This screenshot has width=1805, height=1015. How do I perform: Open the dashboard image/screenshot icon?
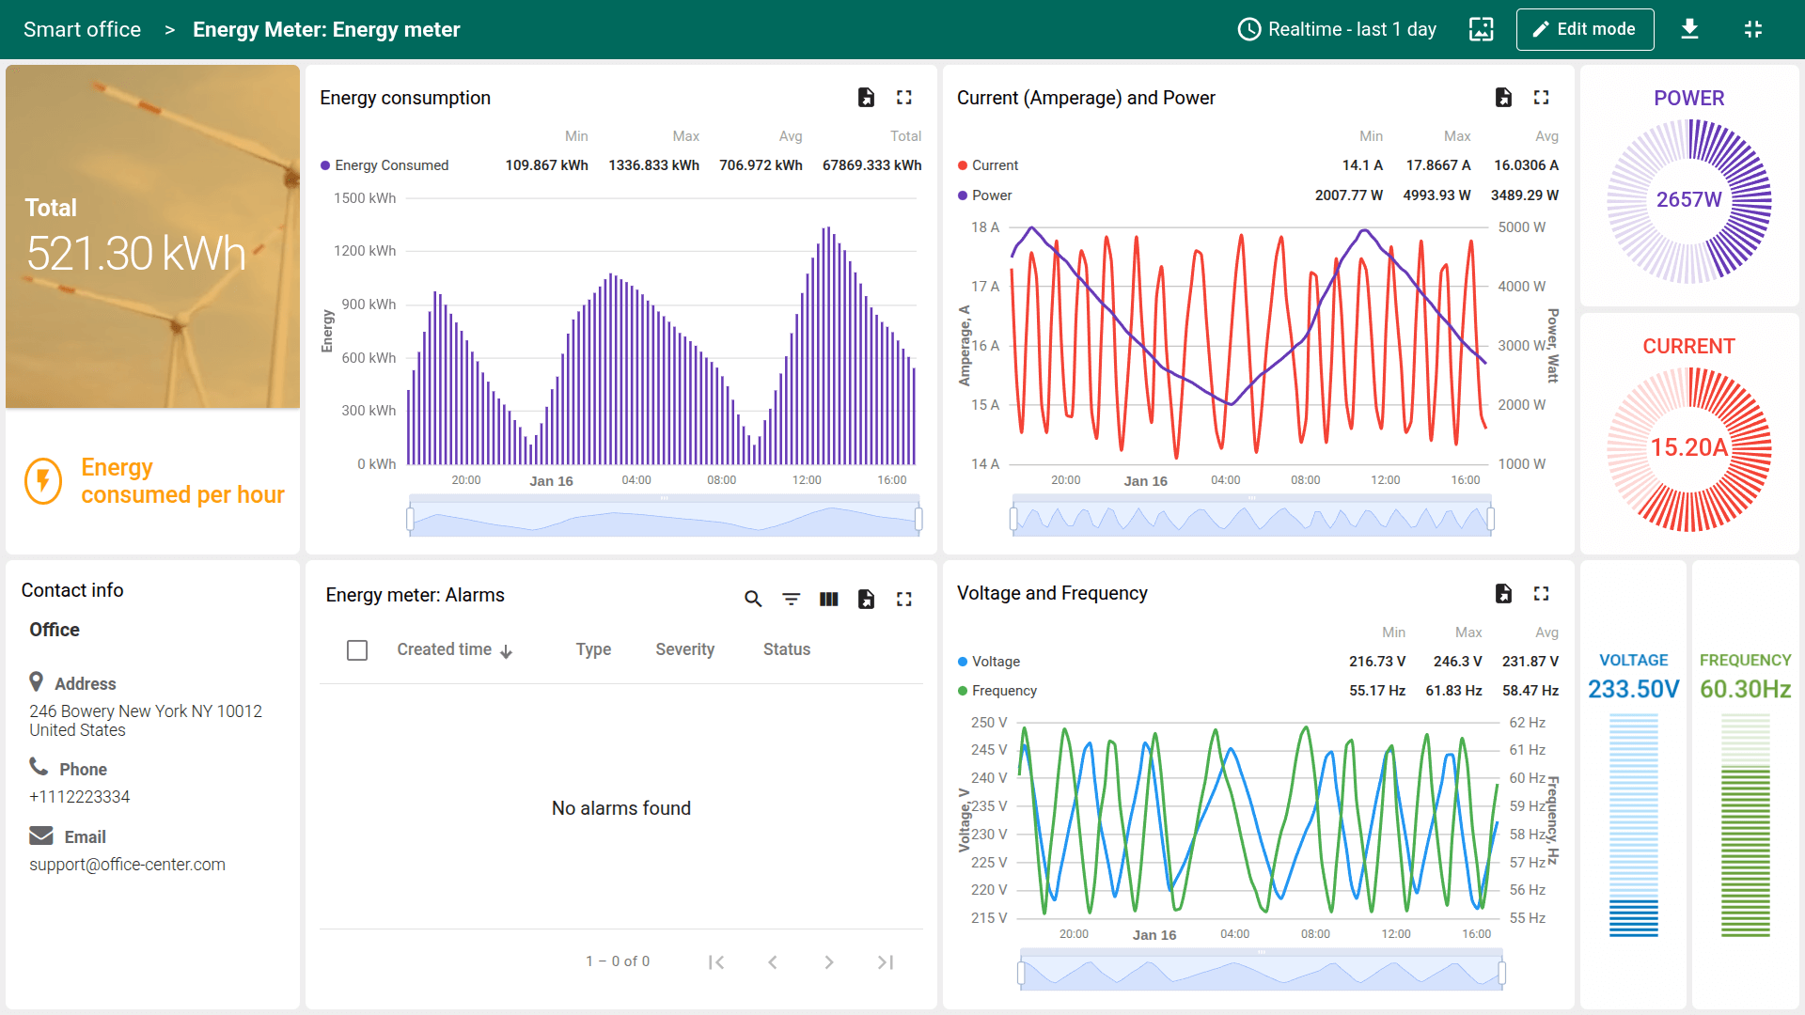pos(1481,29)
